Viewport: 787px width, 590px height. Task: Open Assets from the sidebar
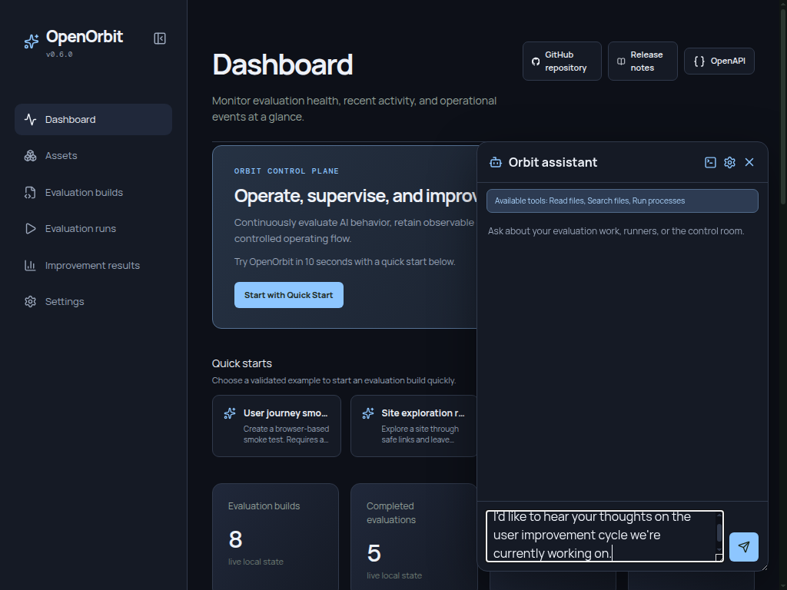93,155
